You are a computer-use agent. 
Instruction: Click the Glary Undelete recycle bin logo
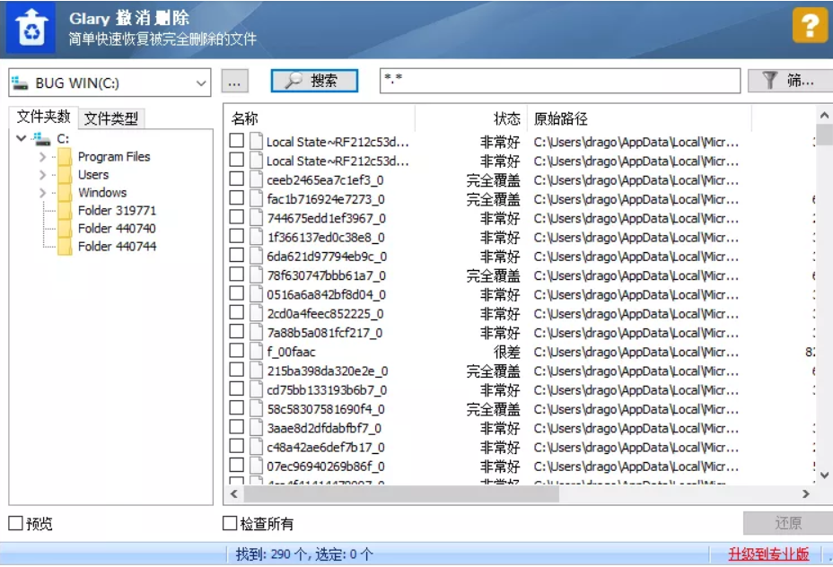pos(31,28)
